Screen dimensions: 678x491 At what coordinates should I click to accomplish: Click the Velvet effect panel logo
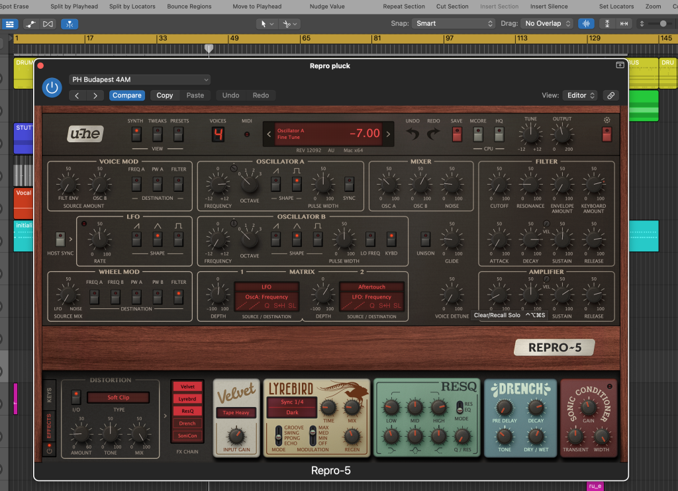pos(236,392)
